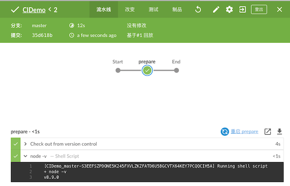The height and width of the screenshot is (186, 290).
Task: Select the prepare stage node in graph
Action: (147, 71)
